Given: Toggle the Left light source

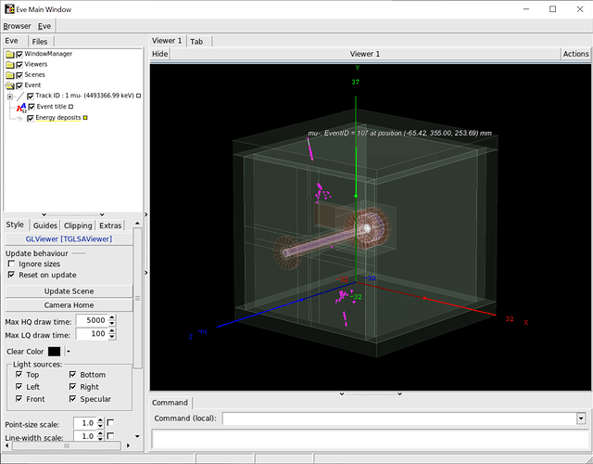Looking at the screenshot, I should click(x=19, y=387).
